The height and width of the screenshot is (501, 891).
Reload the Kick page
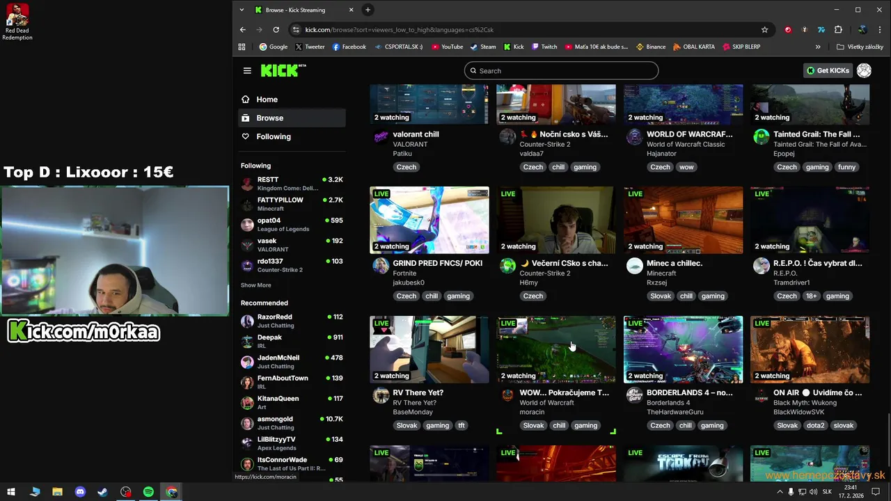tap(276, 30)
